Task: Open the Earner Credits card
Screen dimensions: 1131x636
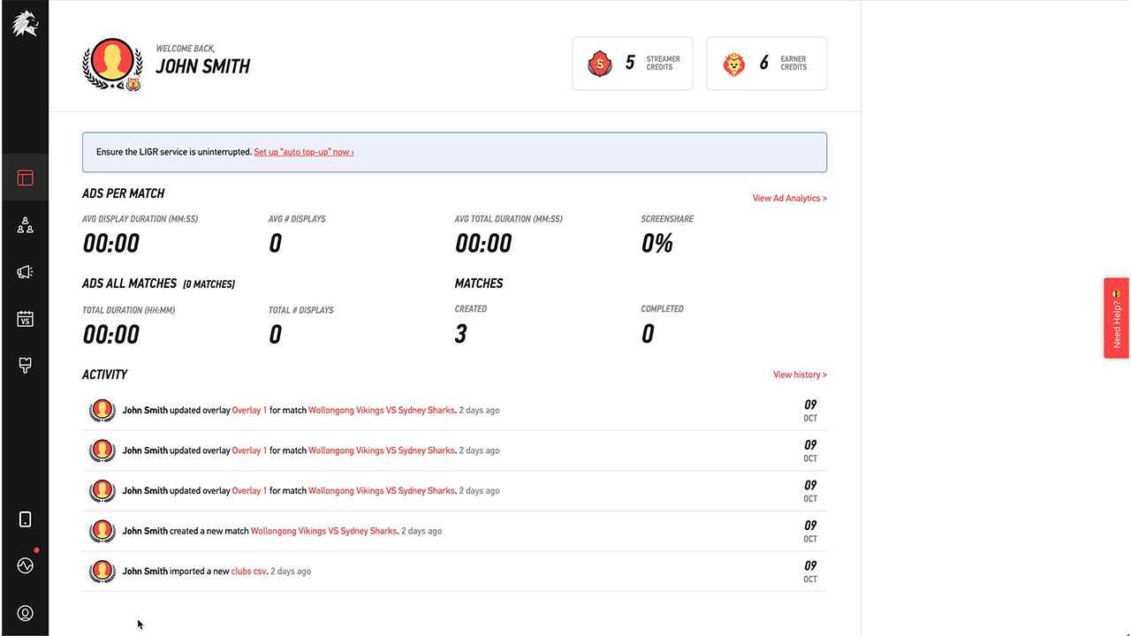Action: 766,64
